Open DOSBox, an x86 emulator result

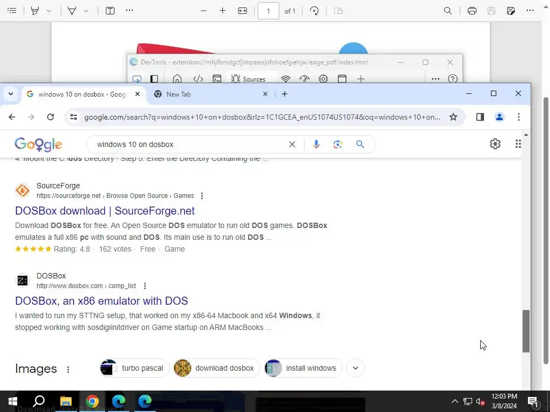102,301
